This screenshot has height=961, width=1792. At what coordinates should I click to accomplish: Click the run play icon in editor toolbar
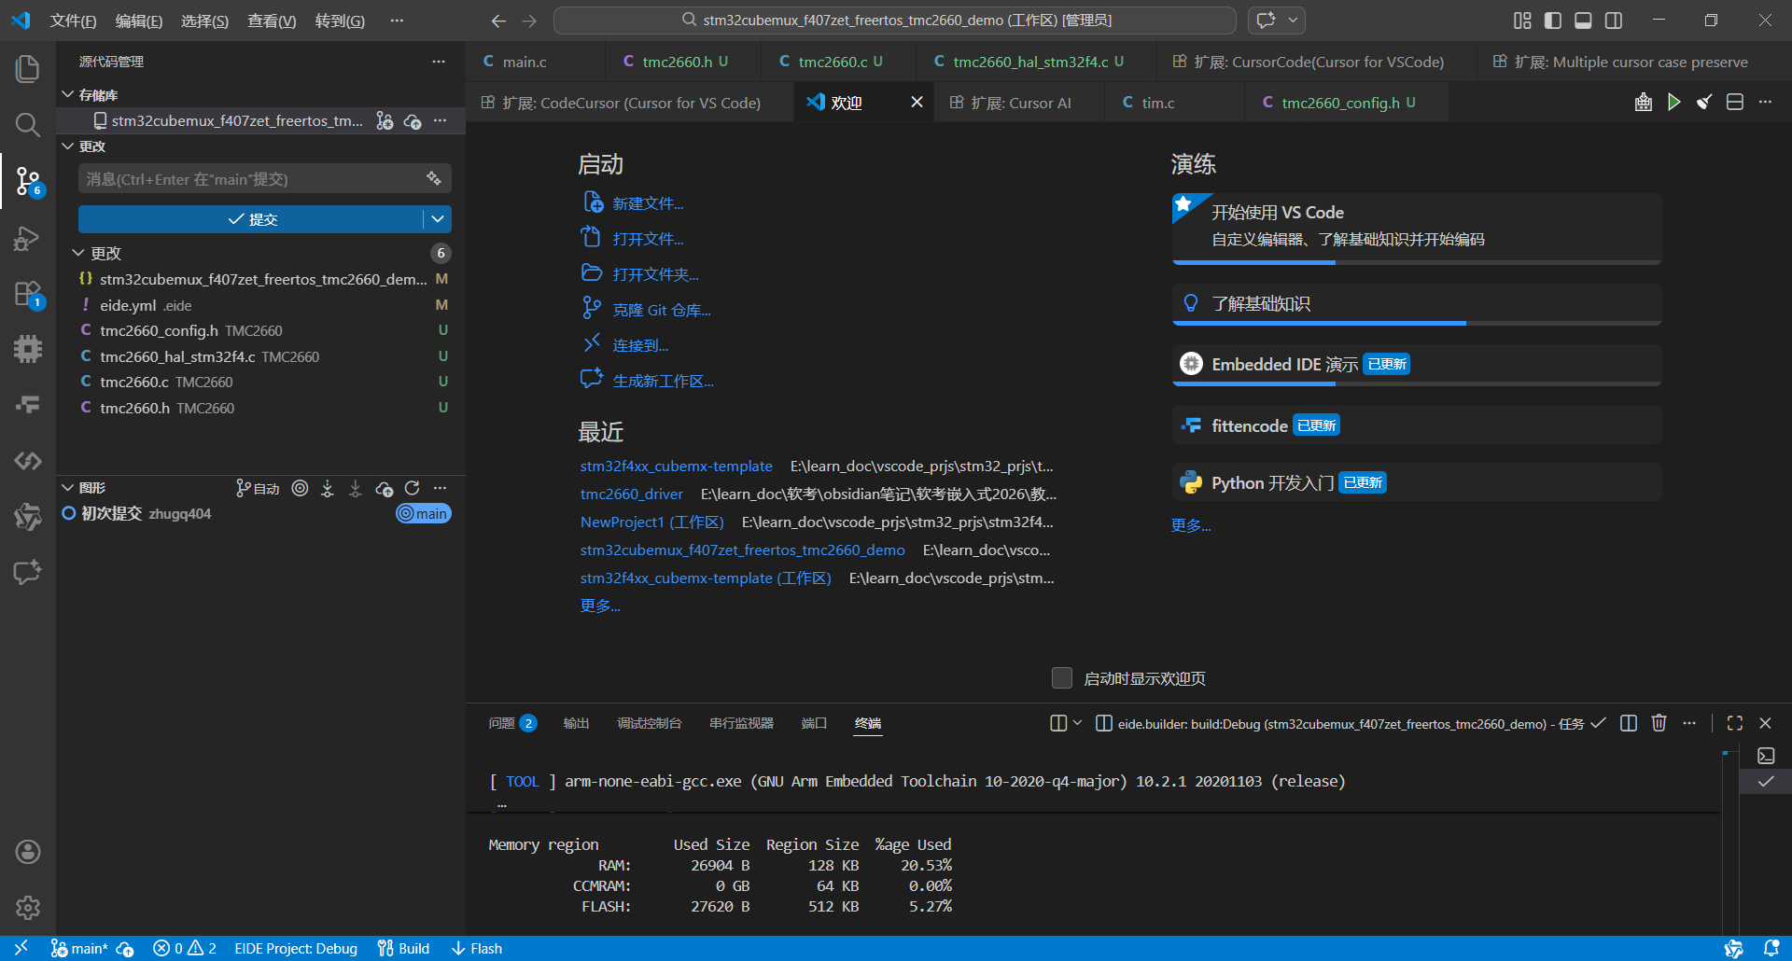point(1674,102)
